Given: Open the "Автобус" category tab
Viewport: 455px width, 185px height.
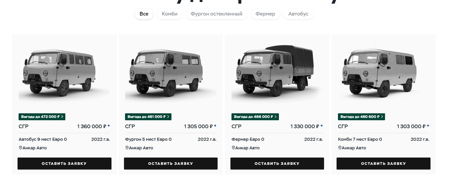Looking at the screenshot, I should click(x=298, y=14).
